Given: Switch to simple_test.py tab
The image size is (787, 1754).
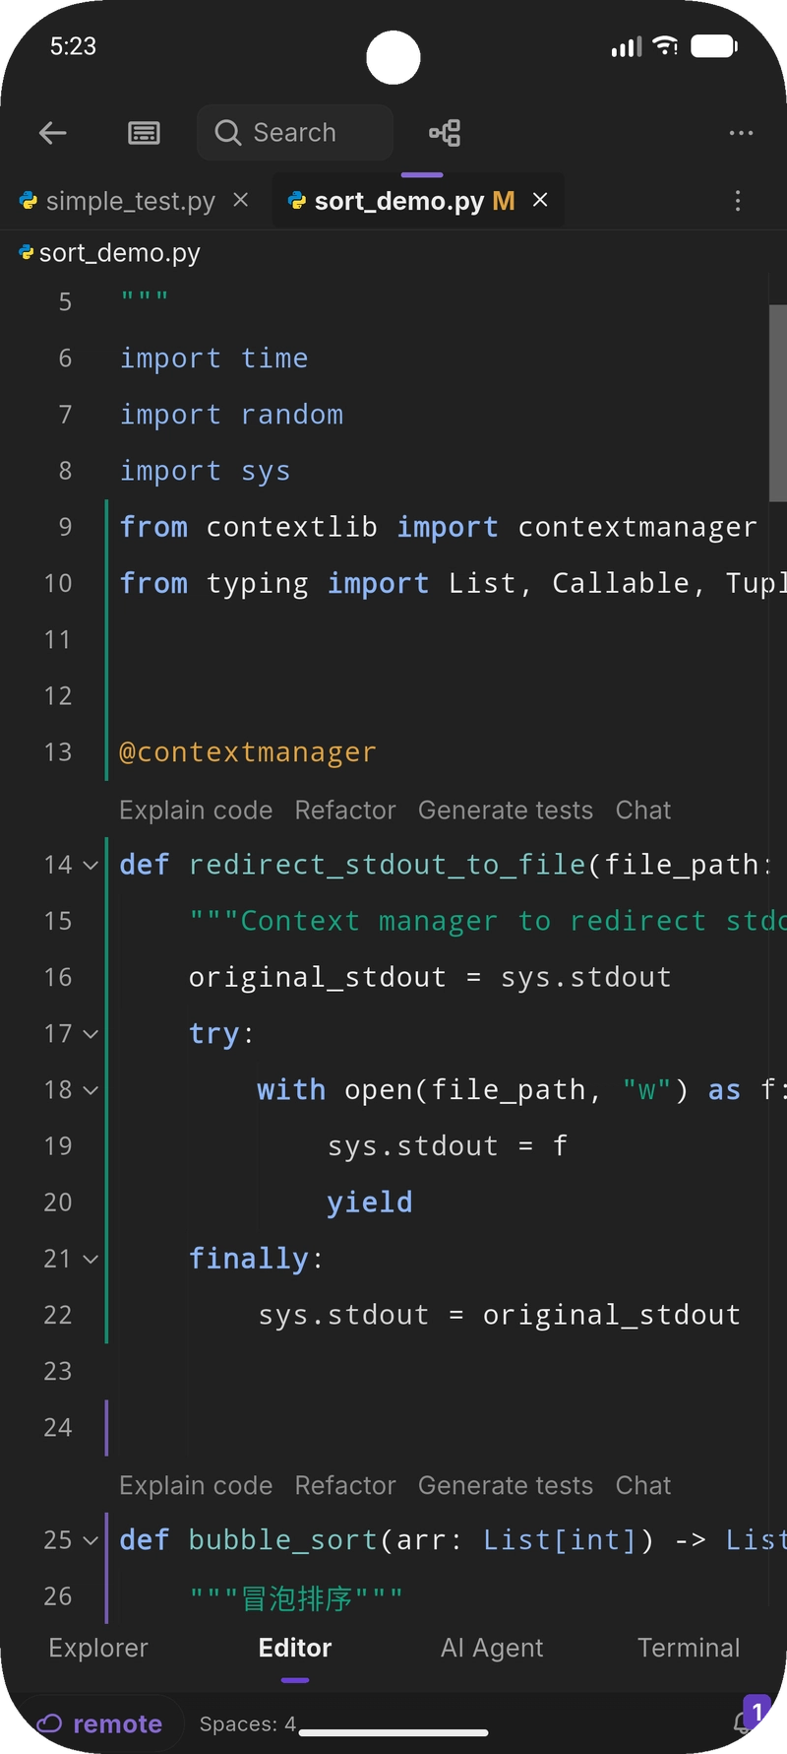Looking at the screenshot, I should (x=131, y=201).
